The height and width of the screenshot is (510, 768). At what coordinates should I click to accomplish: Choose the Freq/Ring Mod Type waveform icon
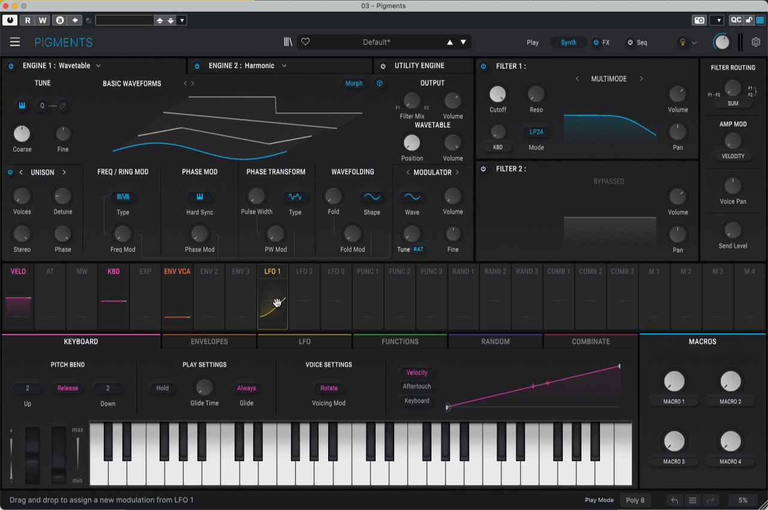[x=123, y=197]
